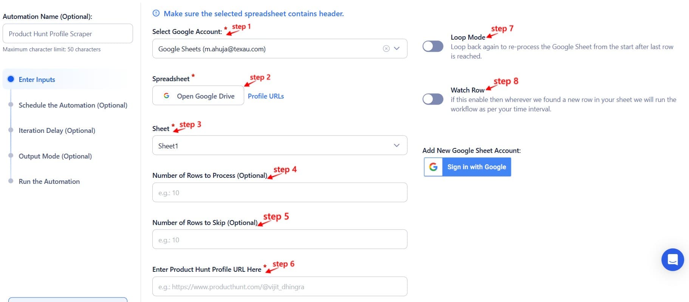Click the Automation Name input field

point(68,34)
